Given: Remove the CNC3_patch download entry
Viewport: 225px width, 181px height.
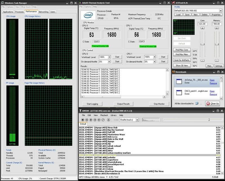Looking at the screenshot, I should pyautogui.click(x=213, y=94).
